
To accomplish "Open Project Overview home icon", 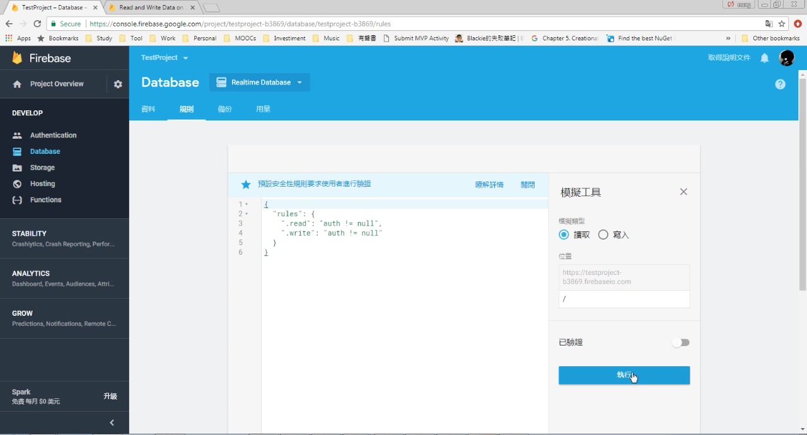I will (x=17, y=84).
